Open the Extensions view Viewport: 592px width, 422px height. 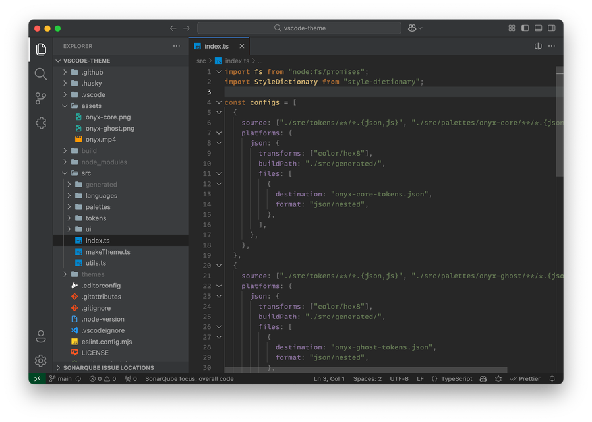click(41, 123)
